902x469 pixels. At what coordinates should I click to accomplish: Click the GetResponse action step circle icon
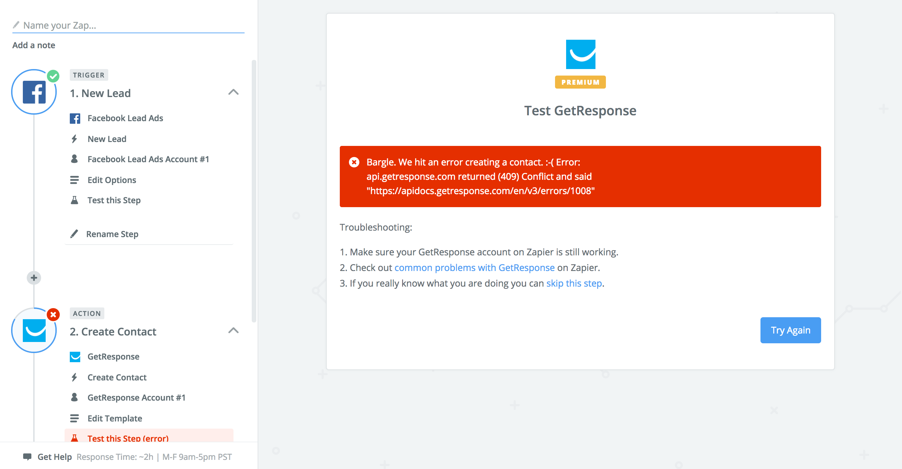click(x=34, y=331)
